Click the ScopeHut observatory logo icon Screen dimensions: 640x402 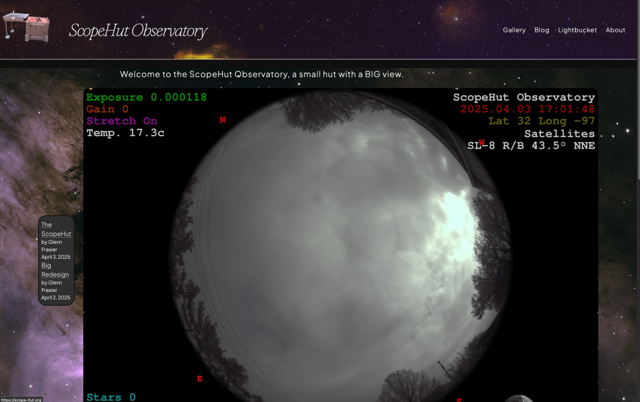(x=26, y=26)
